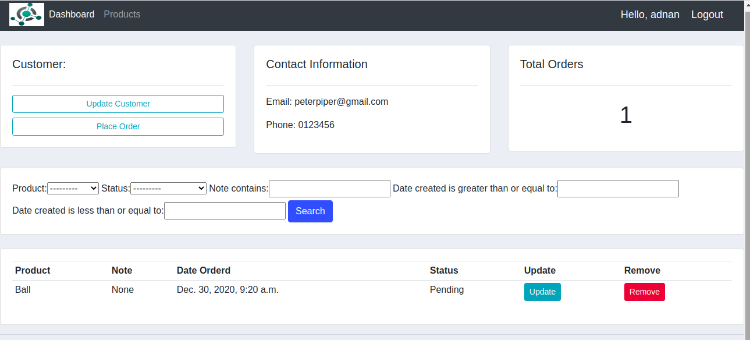Click the Update Customer button
The width and height of the screenshot is (750, 340).
tap(118, 103)
